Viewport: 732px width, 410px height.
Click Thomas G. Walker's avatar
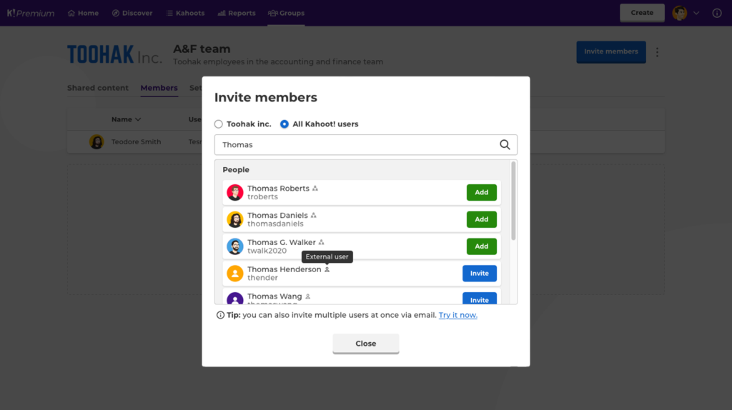tap(235, 246)
